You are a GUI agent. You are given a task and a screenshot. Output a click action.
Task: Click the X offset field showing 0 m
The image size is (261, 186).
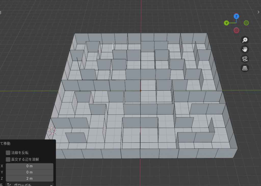click(29, 166)
